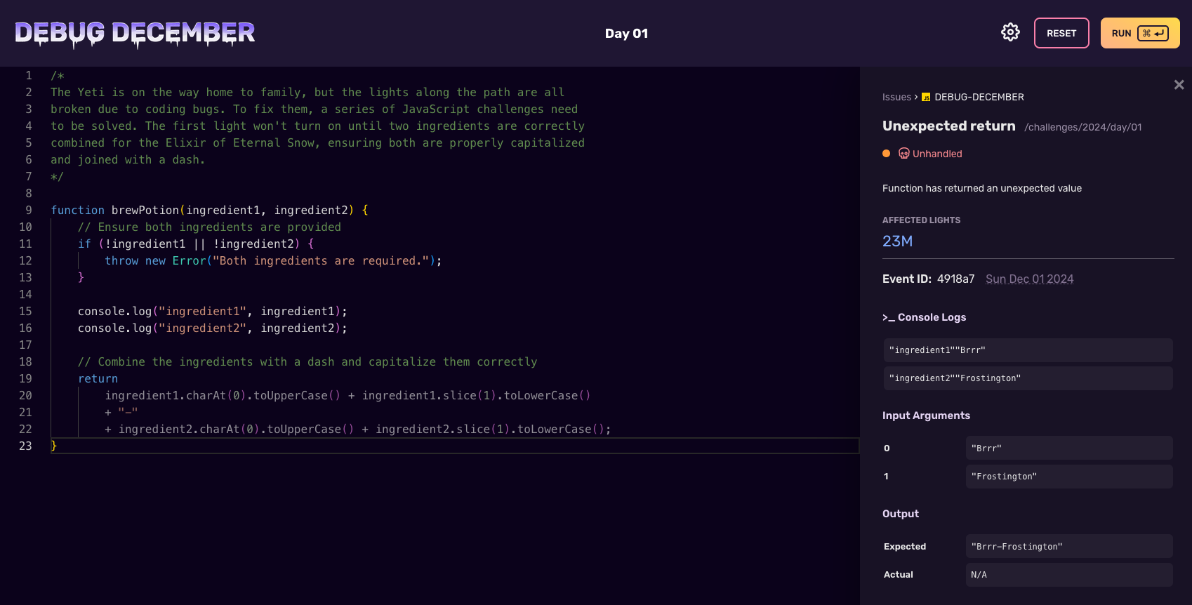The height and width of the screenshot is (605, 1192).
Task: Click the Output heading
Action: point(901,514)
